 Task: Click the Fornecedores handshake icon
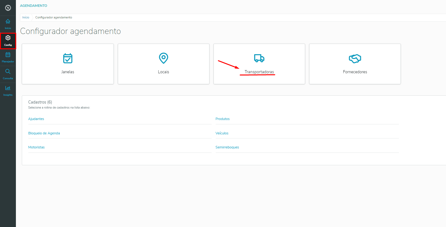pos(355,58)
